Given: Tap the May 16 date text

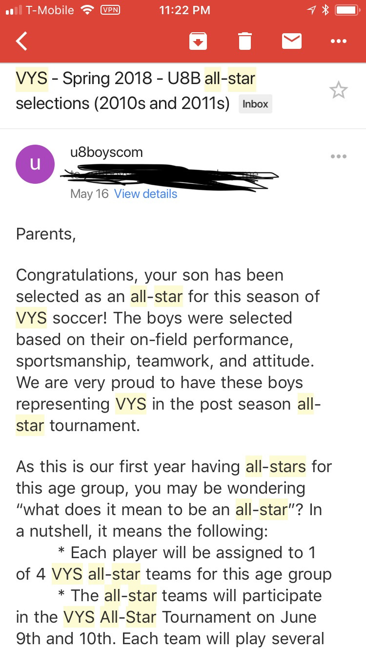Looking at the screenshot, I should (89, 194).
